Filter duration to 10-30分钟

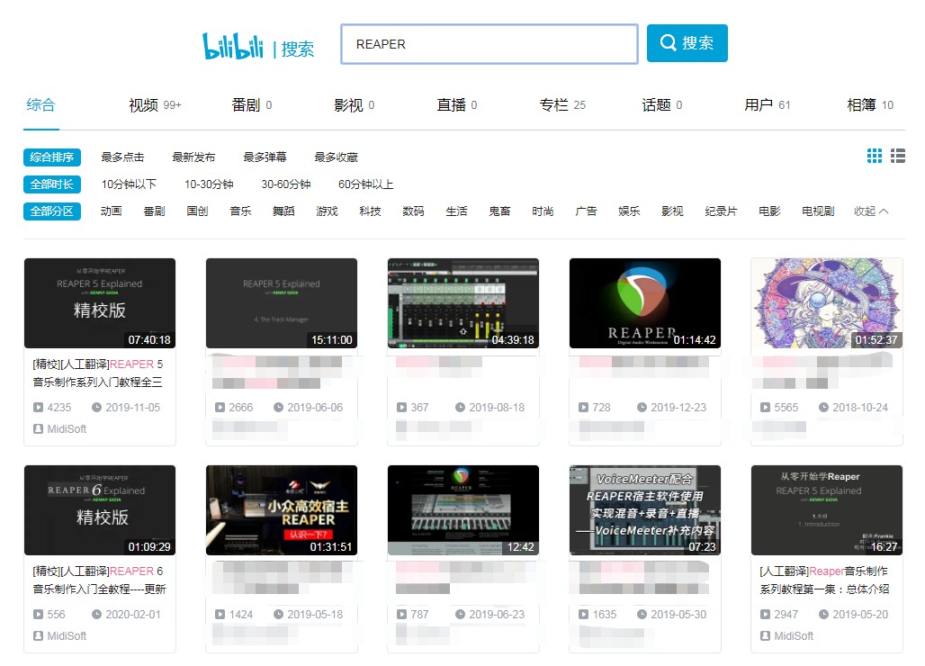coord(209,184)
